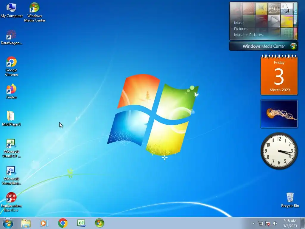Select the Windows Media Center desktop shortcut

coord(35,12)
